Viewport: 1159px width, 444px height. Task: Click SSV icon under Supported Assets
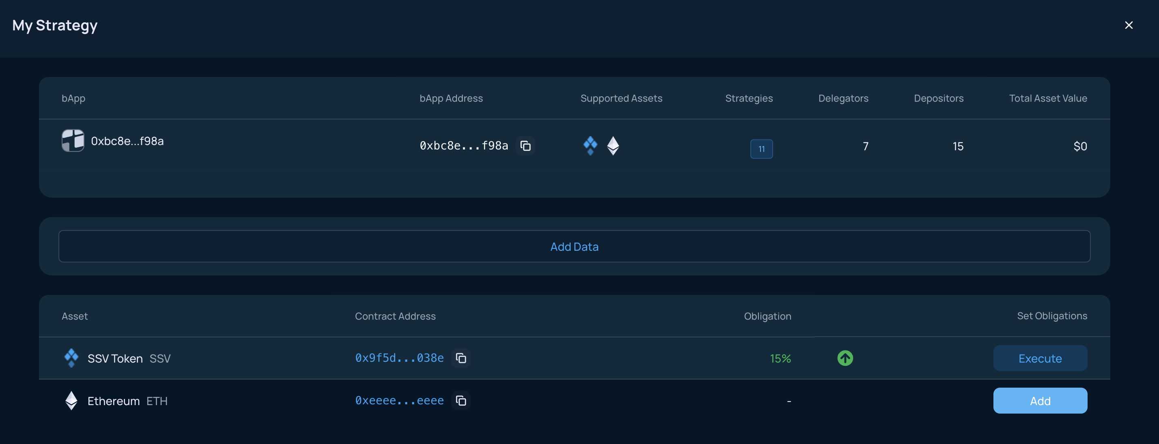tap(590, 146)
